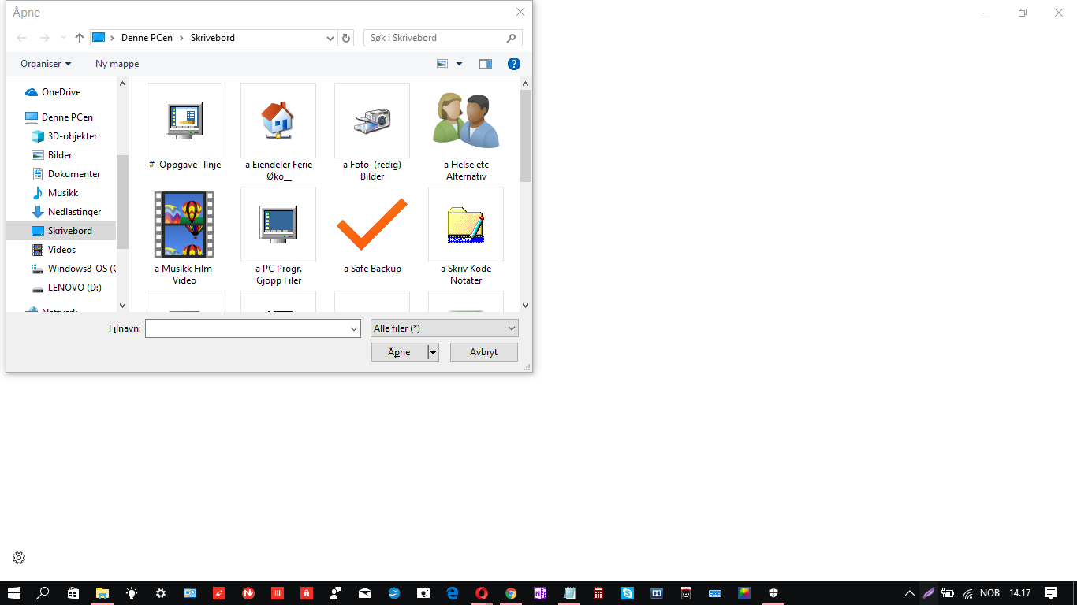Select OneDrive in navigation pane
This screenshot has height=605, width=1077.
pos(61,92)
